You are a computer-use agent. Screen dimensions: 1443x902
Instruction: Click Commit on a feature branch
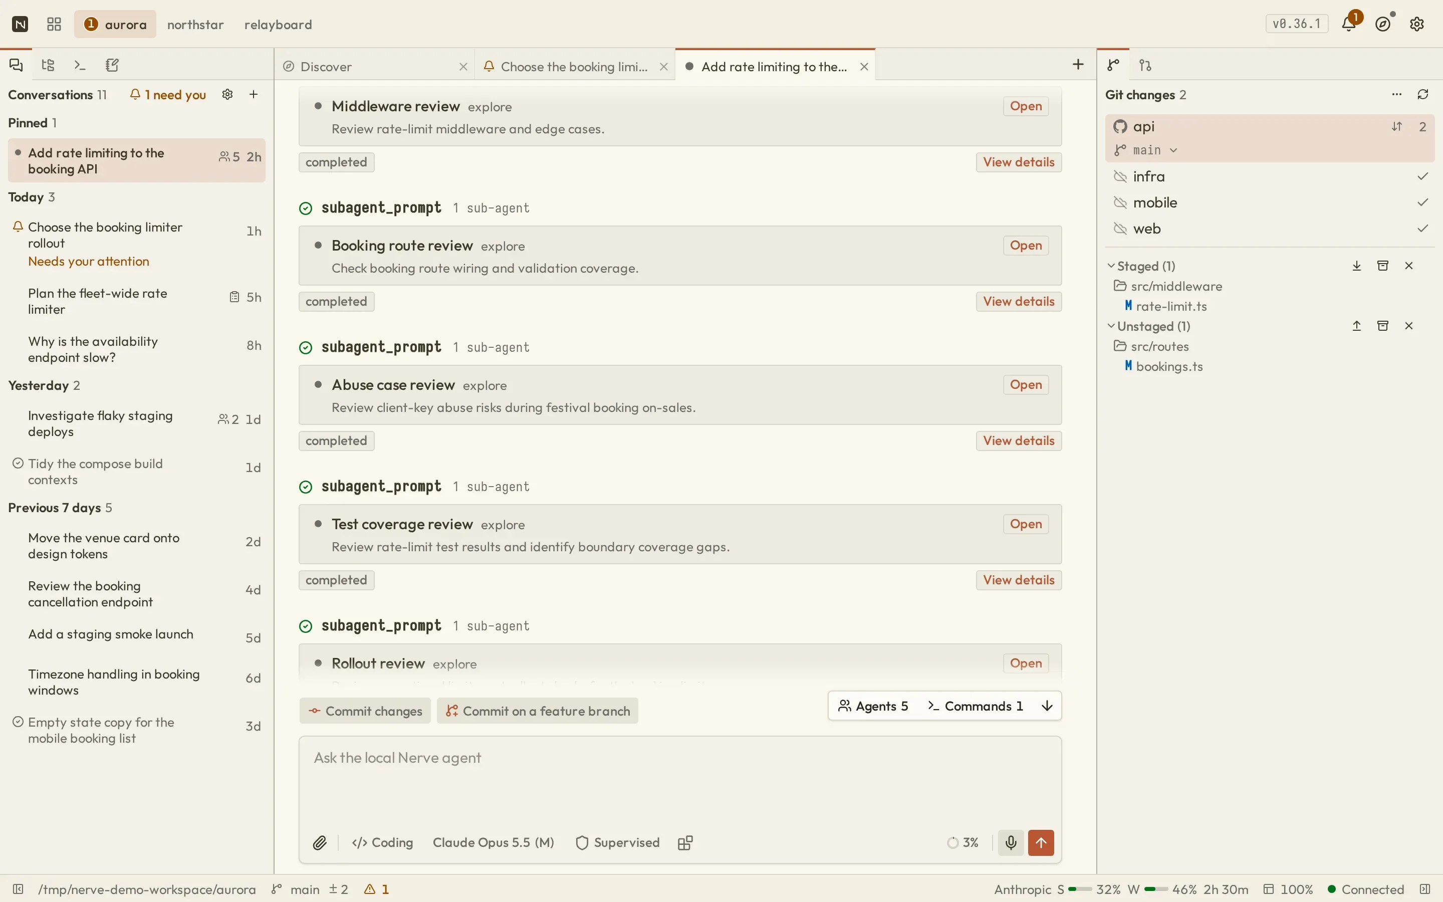click(537, 711)
